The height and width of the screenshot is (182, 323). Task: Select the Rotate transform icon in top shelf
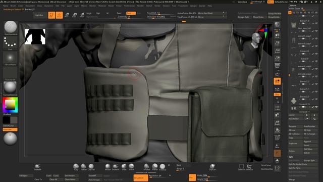(x=82, y=15)
